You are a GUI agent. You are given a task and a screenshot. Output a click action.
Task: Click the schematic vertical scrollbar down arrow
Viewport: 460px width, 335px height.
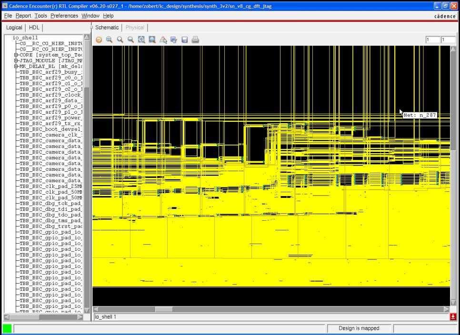click(x=453, y=303)
